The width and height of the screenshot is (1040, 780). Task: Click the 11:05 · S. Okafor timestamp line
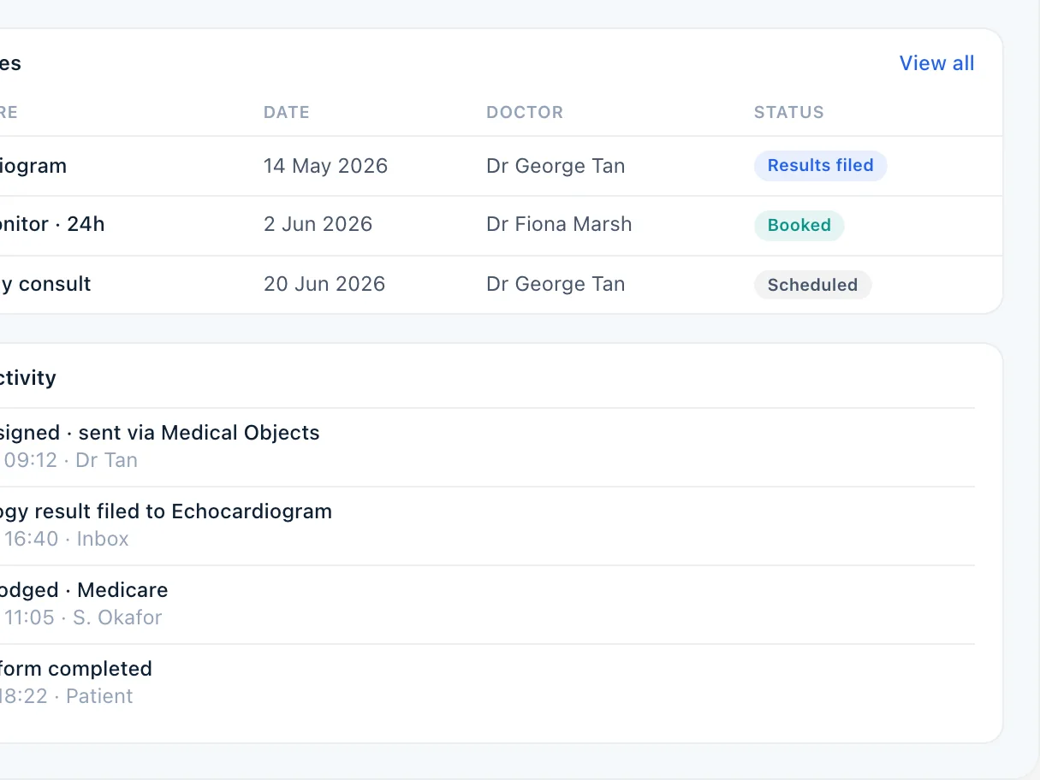[81, 617]
